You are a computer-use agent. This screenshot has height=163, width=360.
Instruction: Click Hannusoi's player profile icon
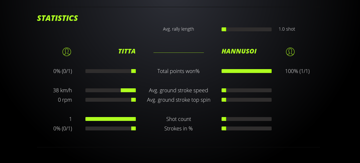coord(290,52)
